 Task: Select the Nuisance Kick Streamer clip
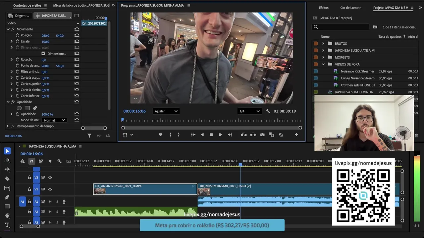tap(357, 71)
